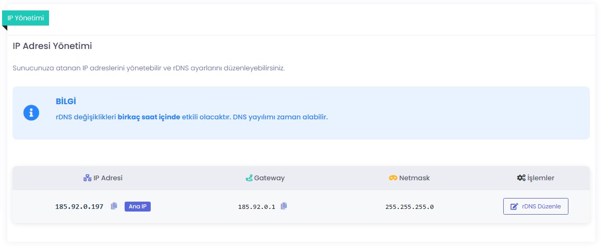Click the İşlemler column header
606x248 pixels.
click(536, 178)
